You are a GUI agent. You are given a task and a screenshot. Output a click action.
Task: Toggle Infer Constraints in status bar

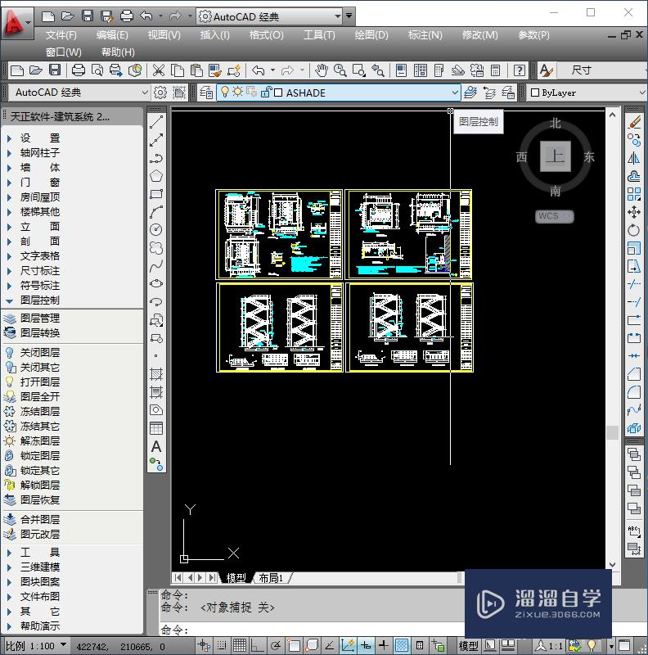[x=204, y=645]
